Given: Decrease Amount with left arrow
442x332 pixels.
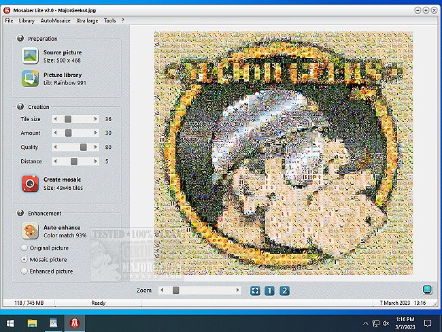Looking at the screenshot, I should pos(56,133).
